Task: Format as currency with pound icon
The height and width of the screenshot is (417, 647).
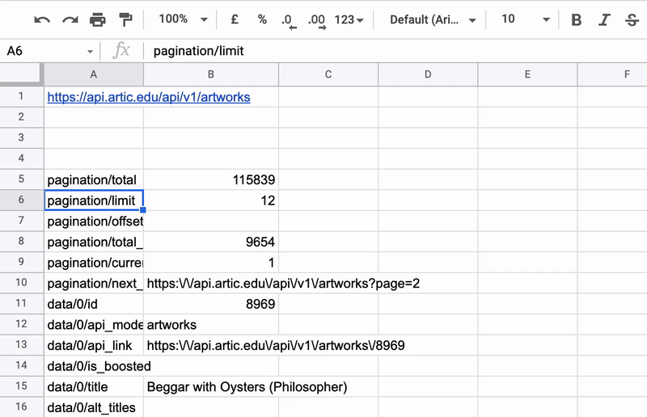Action: coord(235,19)
